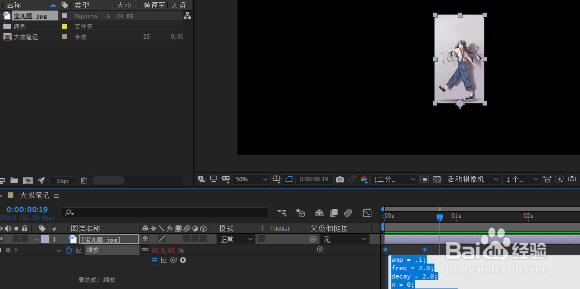Open the resolution dropdown (二分…)

tap(394, 180)
